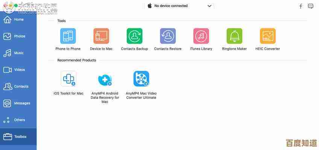Open AnyMP4 Android Data Recovery product
This screenshot has width=319, height=150.
pyautogui.click(x=105, y=79)
